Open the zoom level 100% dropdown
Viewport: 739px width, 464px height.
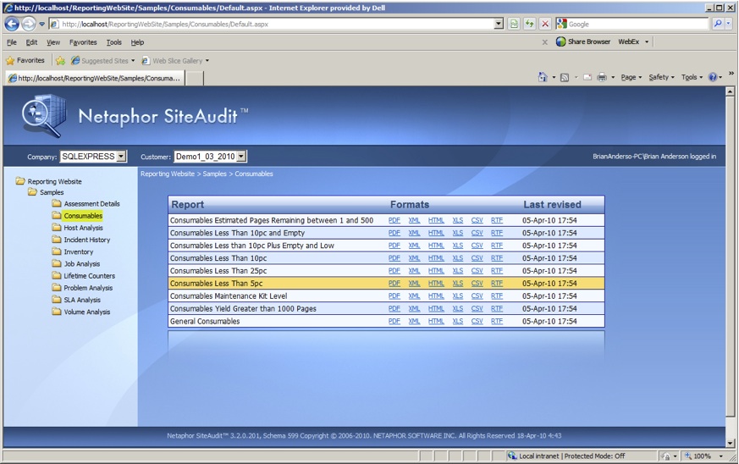[720, 456]
